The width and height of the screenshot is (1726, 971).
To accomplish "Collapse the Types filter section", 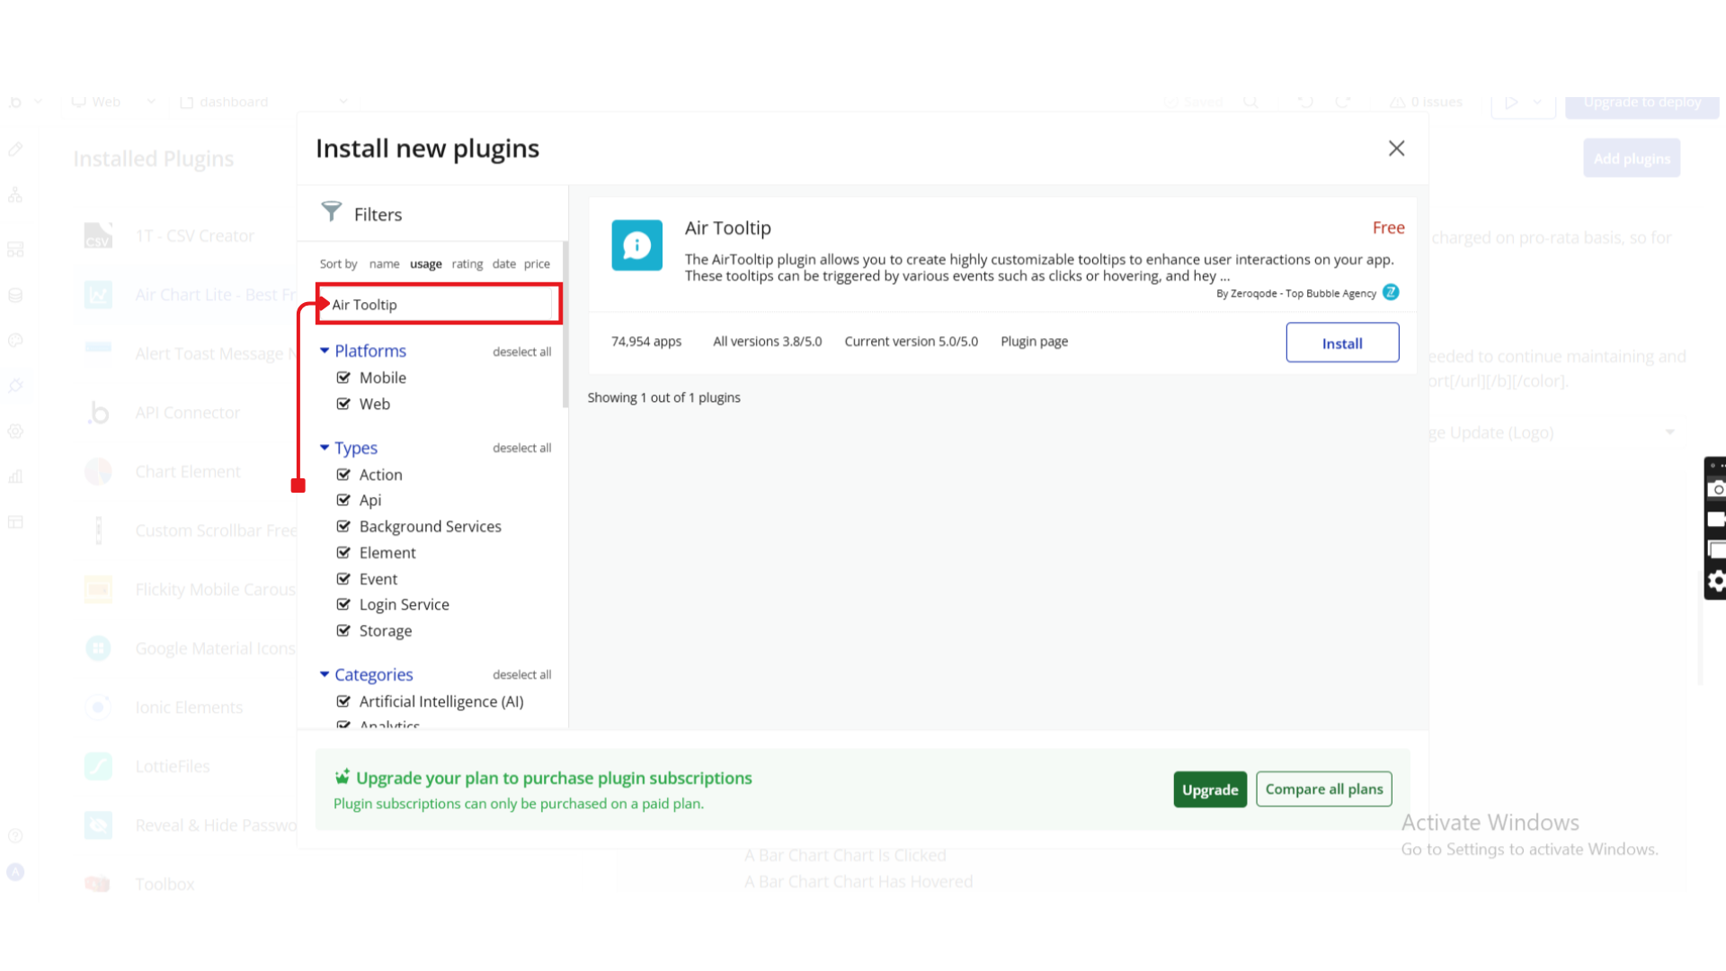I will click(x=325, y=448).
